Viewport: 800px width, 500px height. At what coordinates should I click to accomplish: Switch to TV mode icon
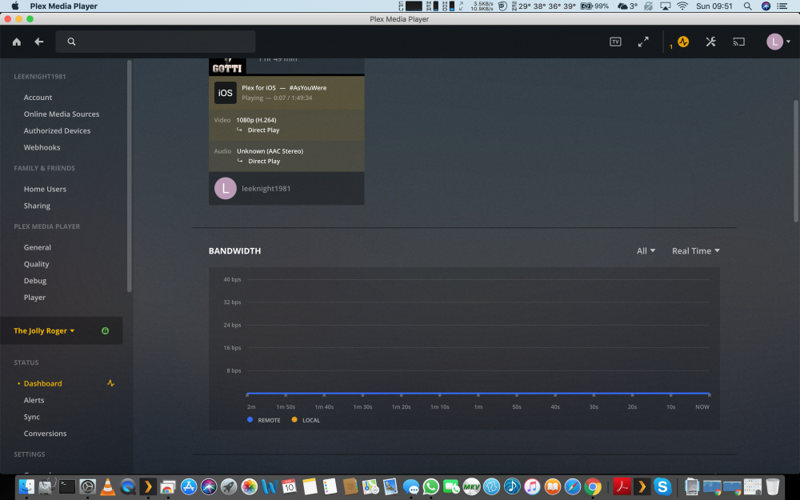tap(615, 42)
